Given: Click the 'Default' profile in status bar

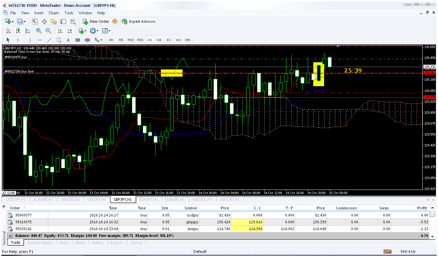Looking at the screenshot, I should pyautogui.click(x=200, y=252).
